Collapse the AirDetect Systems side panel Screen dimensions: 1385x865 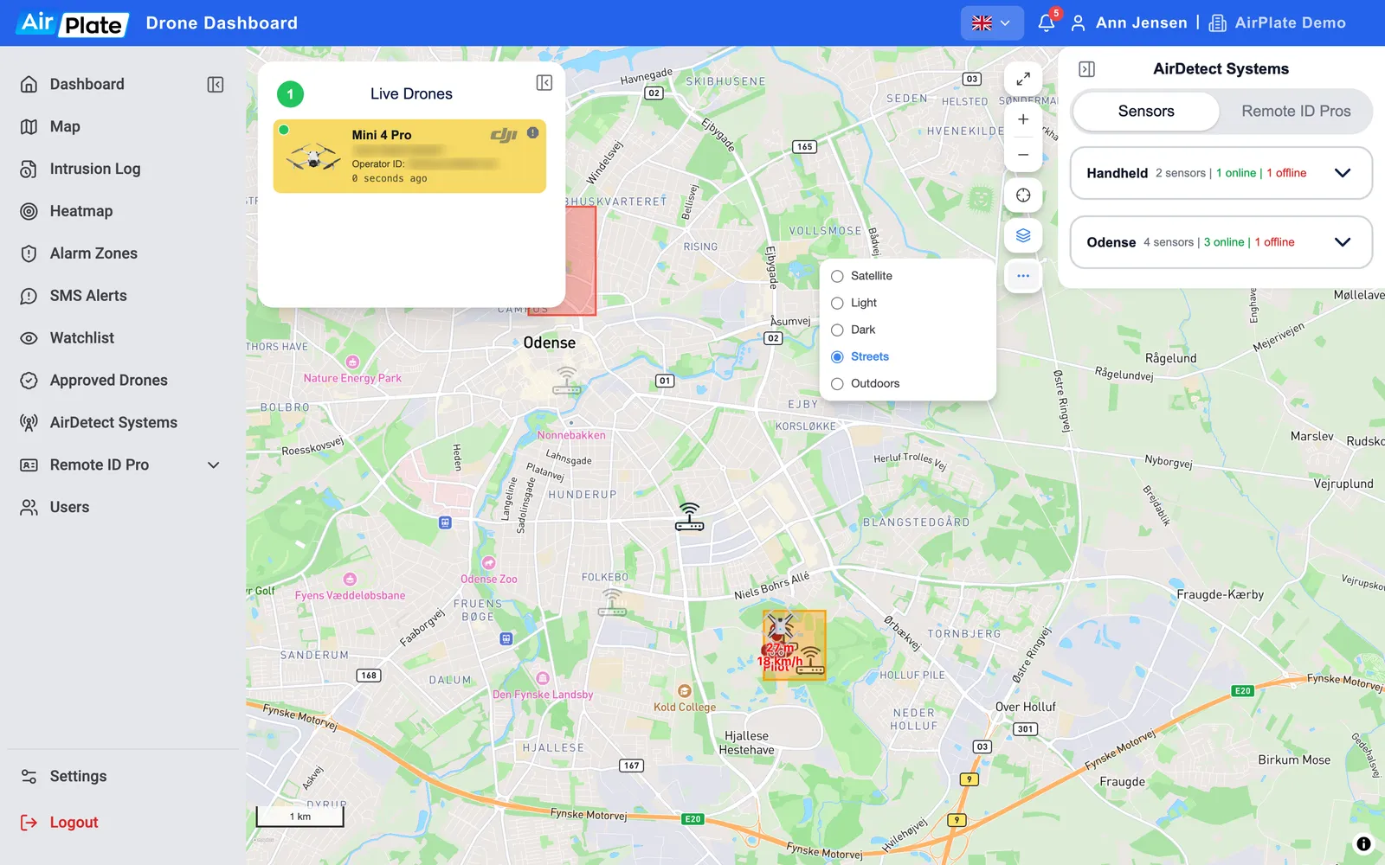[x=1087, y=69]
